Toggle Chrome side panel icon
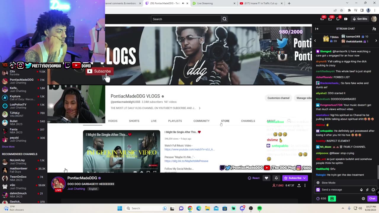Image resolution: width=379 pixels, height=213 pixels. point(362,10)
